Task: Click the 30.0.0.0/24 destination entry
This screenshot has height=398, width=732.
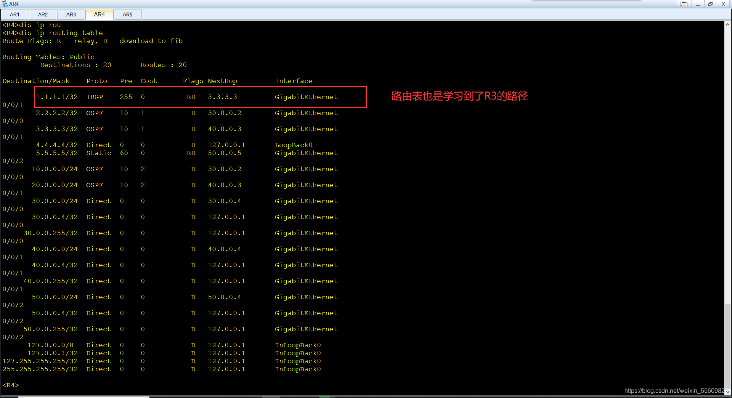Action: pos(55,201)
